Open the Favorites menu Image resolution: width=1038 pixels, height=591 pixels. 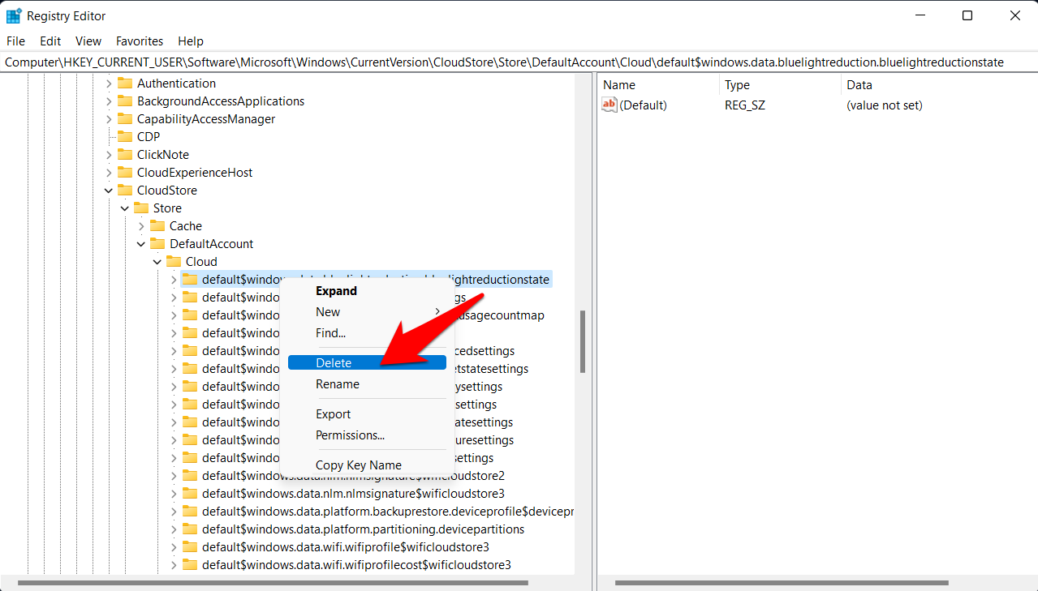pos(139,41)
